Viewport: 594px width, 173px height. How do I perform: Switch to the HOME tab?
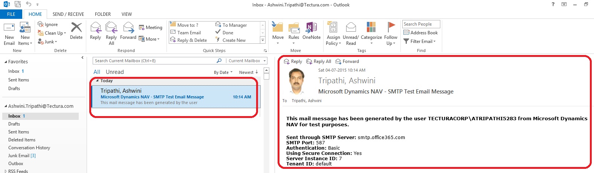click(35, 14)
